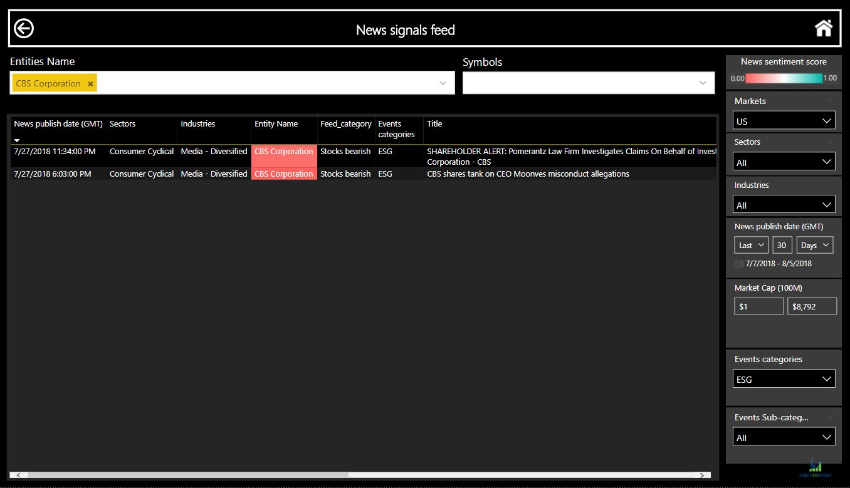Click the Feed_category column header
This screenshot has height=488, width=850.
pos(346,124)
